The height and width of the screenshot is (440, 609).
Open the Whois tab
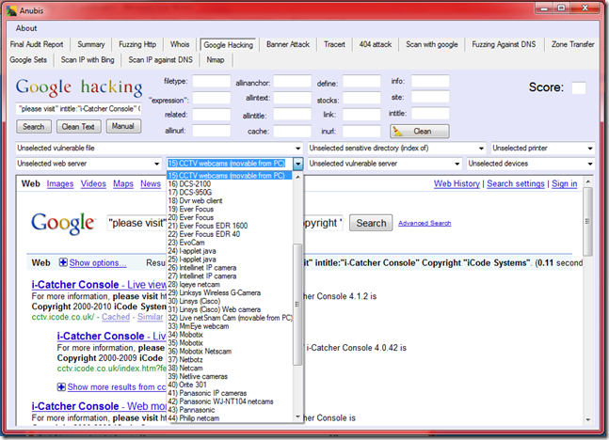[x=180, y=44]
